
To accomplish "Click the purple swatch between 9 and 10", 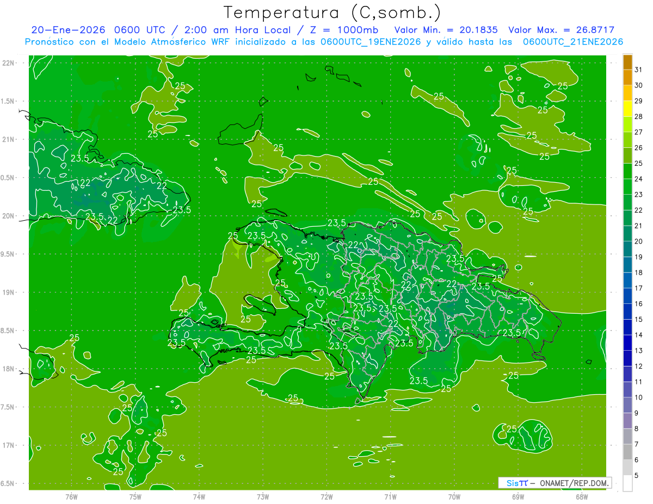I will [x=627, y=405].
